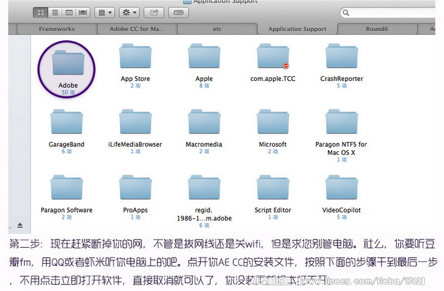Switch to the etc tab
The width and height of the screenshot is (444, 291).
click(217, 29)
